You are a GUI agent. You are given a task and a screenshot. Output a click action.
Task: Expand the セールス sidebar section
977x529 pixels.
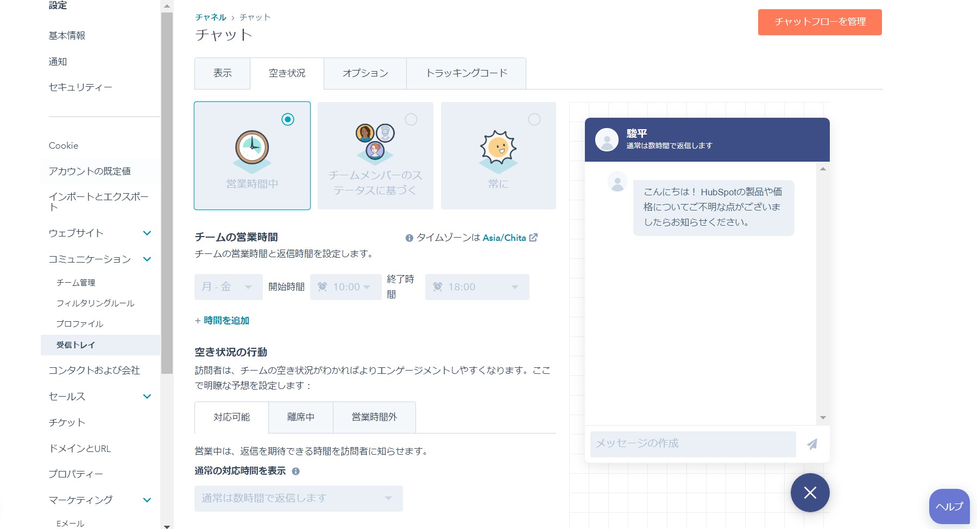147,397
